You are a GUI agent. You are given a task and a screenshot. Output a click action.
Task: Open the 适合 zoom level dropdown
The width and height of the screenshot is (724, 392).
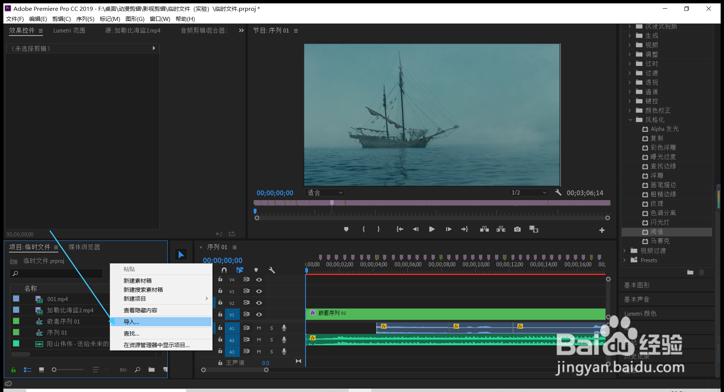325,193
